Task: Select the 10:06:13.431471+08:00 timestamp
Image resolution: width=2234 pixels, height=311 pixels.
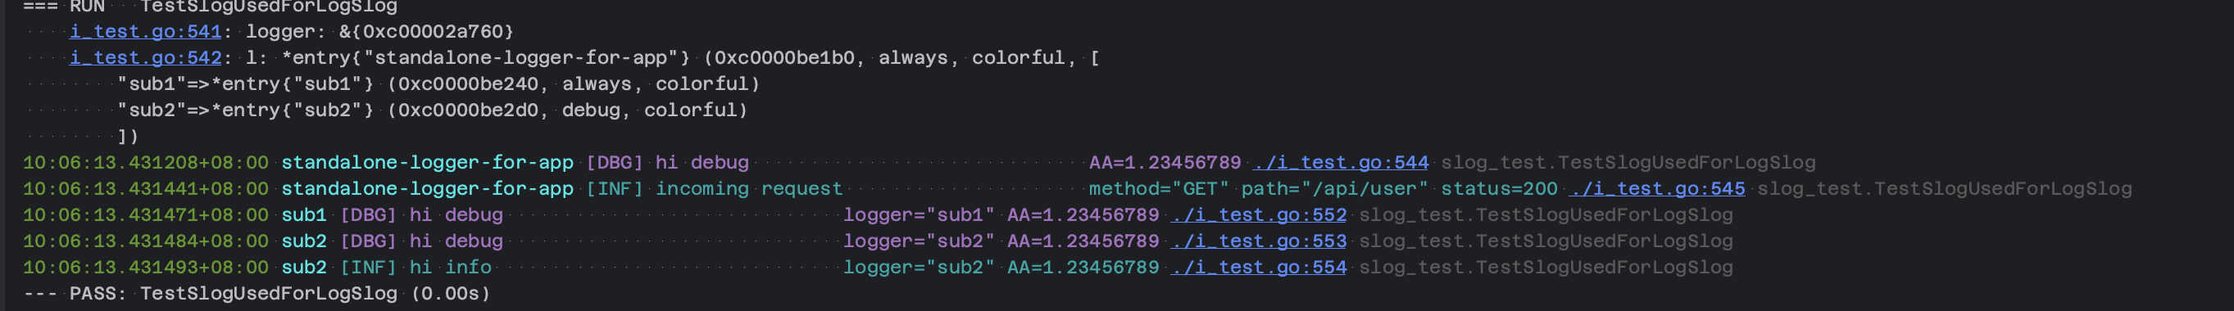Action: (146, 215)
